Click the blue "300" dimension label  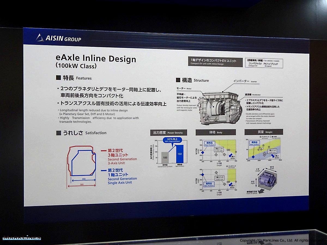pyautogui.click(x=83, y=179)
